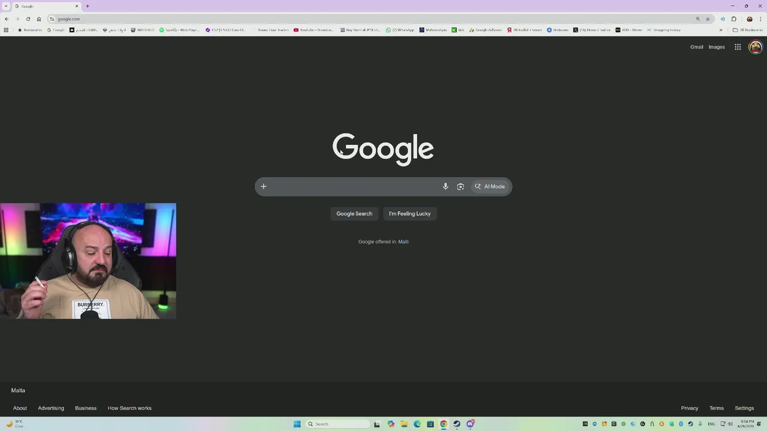Image resolution: width=767 pixels, height=431 pixels.
Task: Click the Google logo
Action: (x=383, y=148)
